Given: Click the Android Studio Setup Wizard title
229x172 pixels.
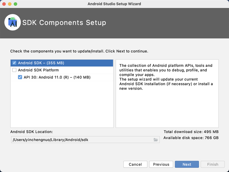Looking at the screenshot, I should (x=114, y=4).
